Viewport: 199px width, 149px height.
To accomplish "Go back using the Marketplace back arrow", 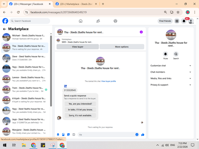I will [4, 29].
